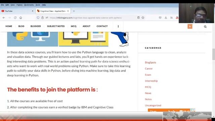Open the BlogSpots category
The width and height of the screenshot is (215, 121).
pos(150,63)
